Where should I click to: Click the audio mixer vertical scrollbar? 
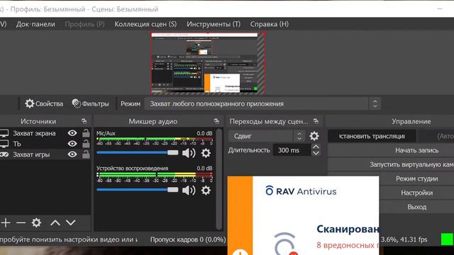coord(219,178)
